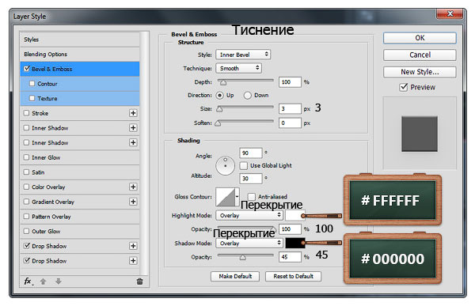Click the style preview thumbnail square
The width and height of the screenshot is (475, 306).
tap(420, 134)
